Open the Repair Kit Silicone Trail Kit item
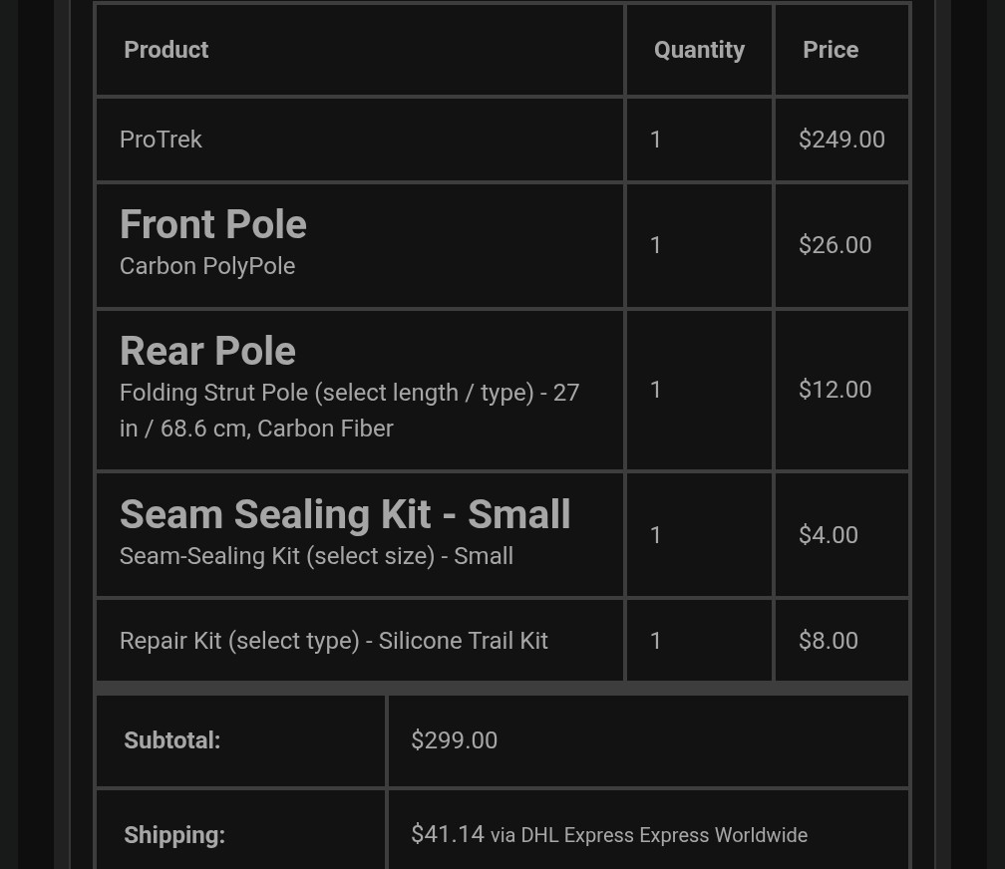This screenshot has height=869, width=1005. [334, 641]
